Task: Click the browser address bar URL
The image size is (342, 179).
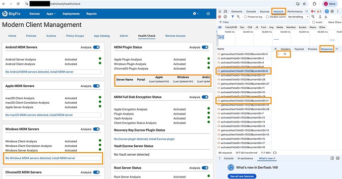Action: [65, 3]
